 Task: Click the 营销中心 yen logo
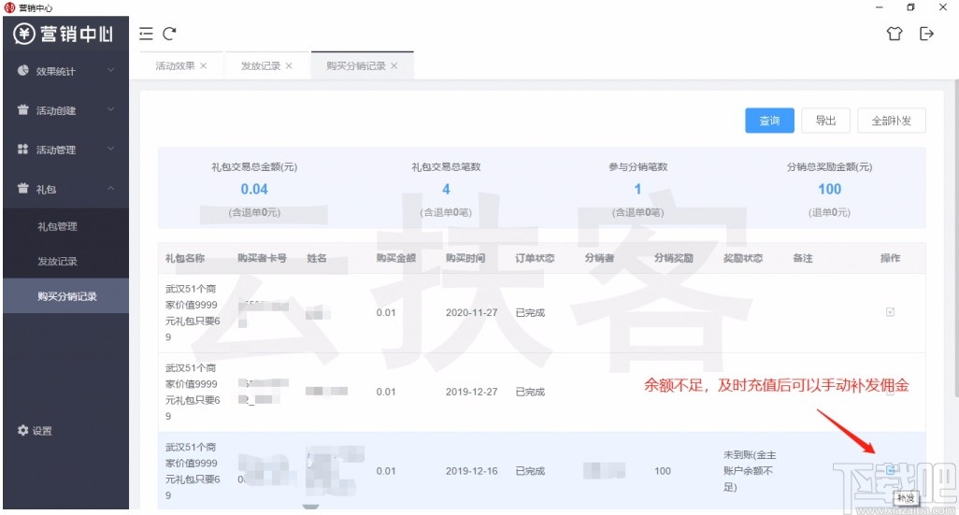tap(24, 34)
